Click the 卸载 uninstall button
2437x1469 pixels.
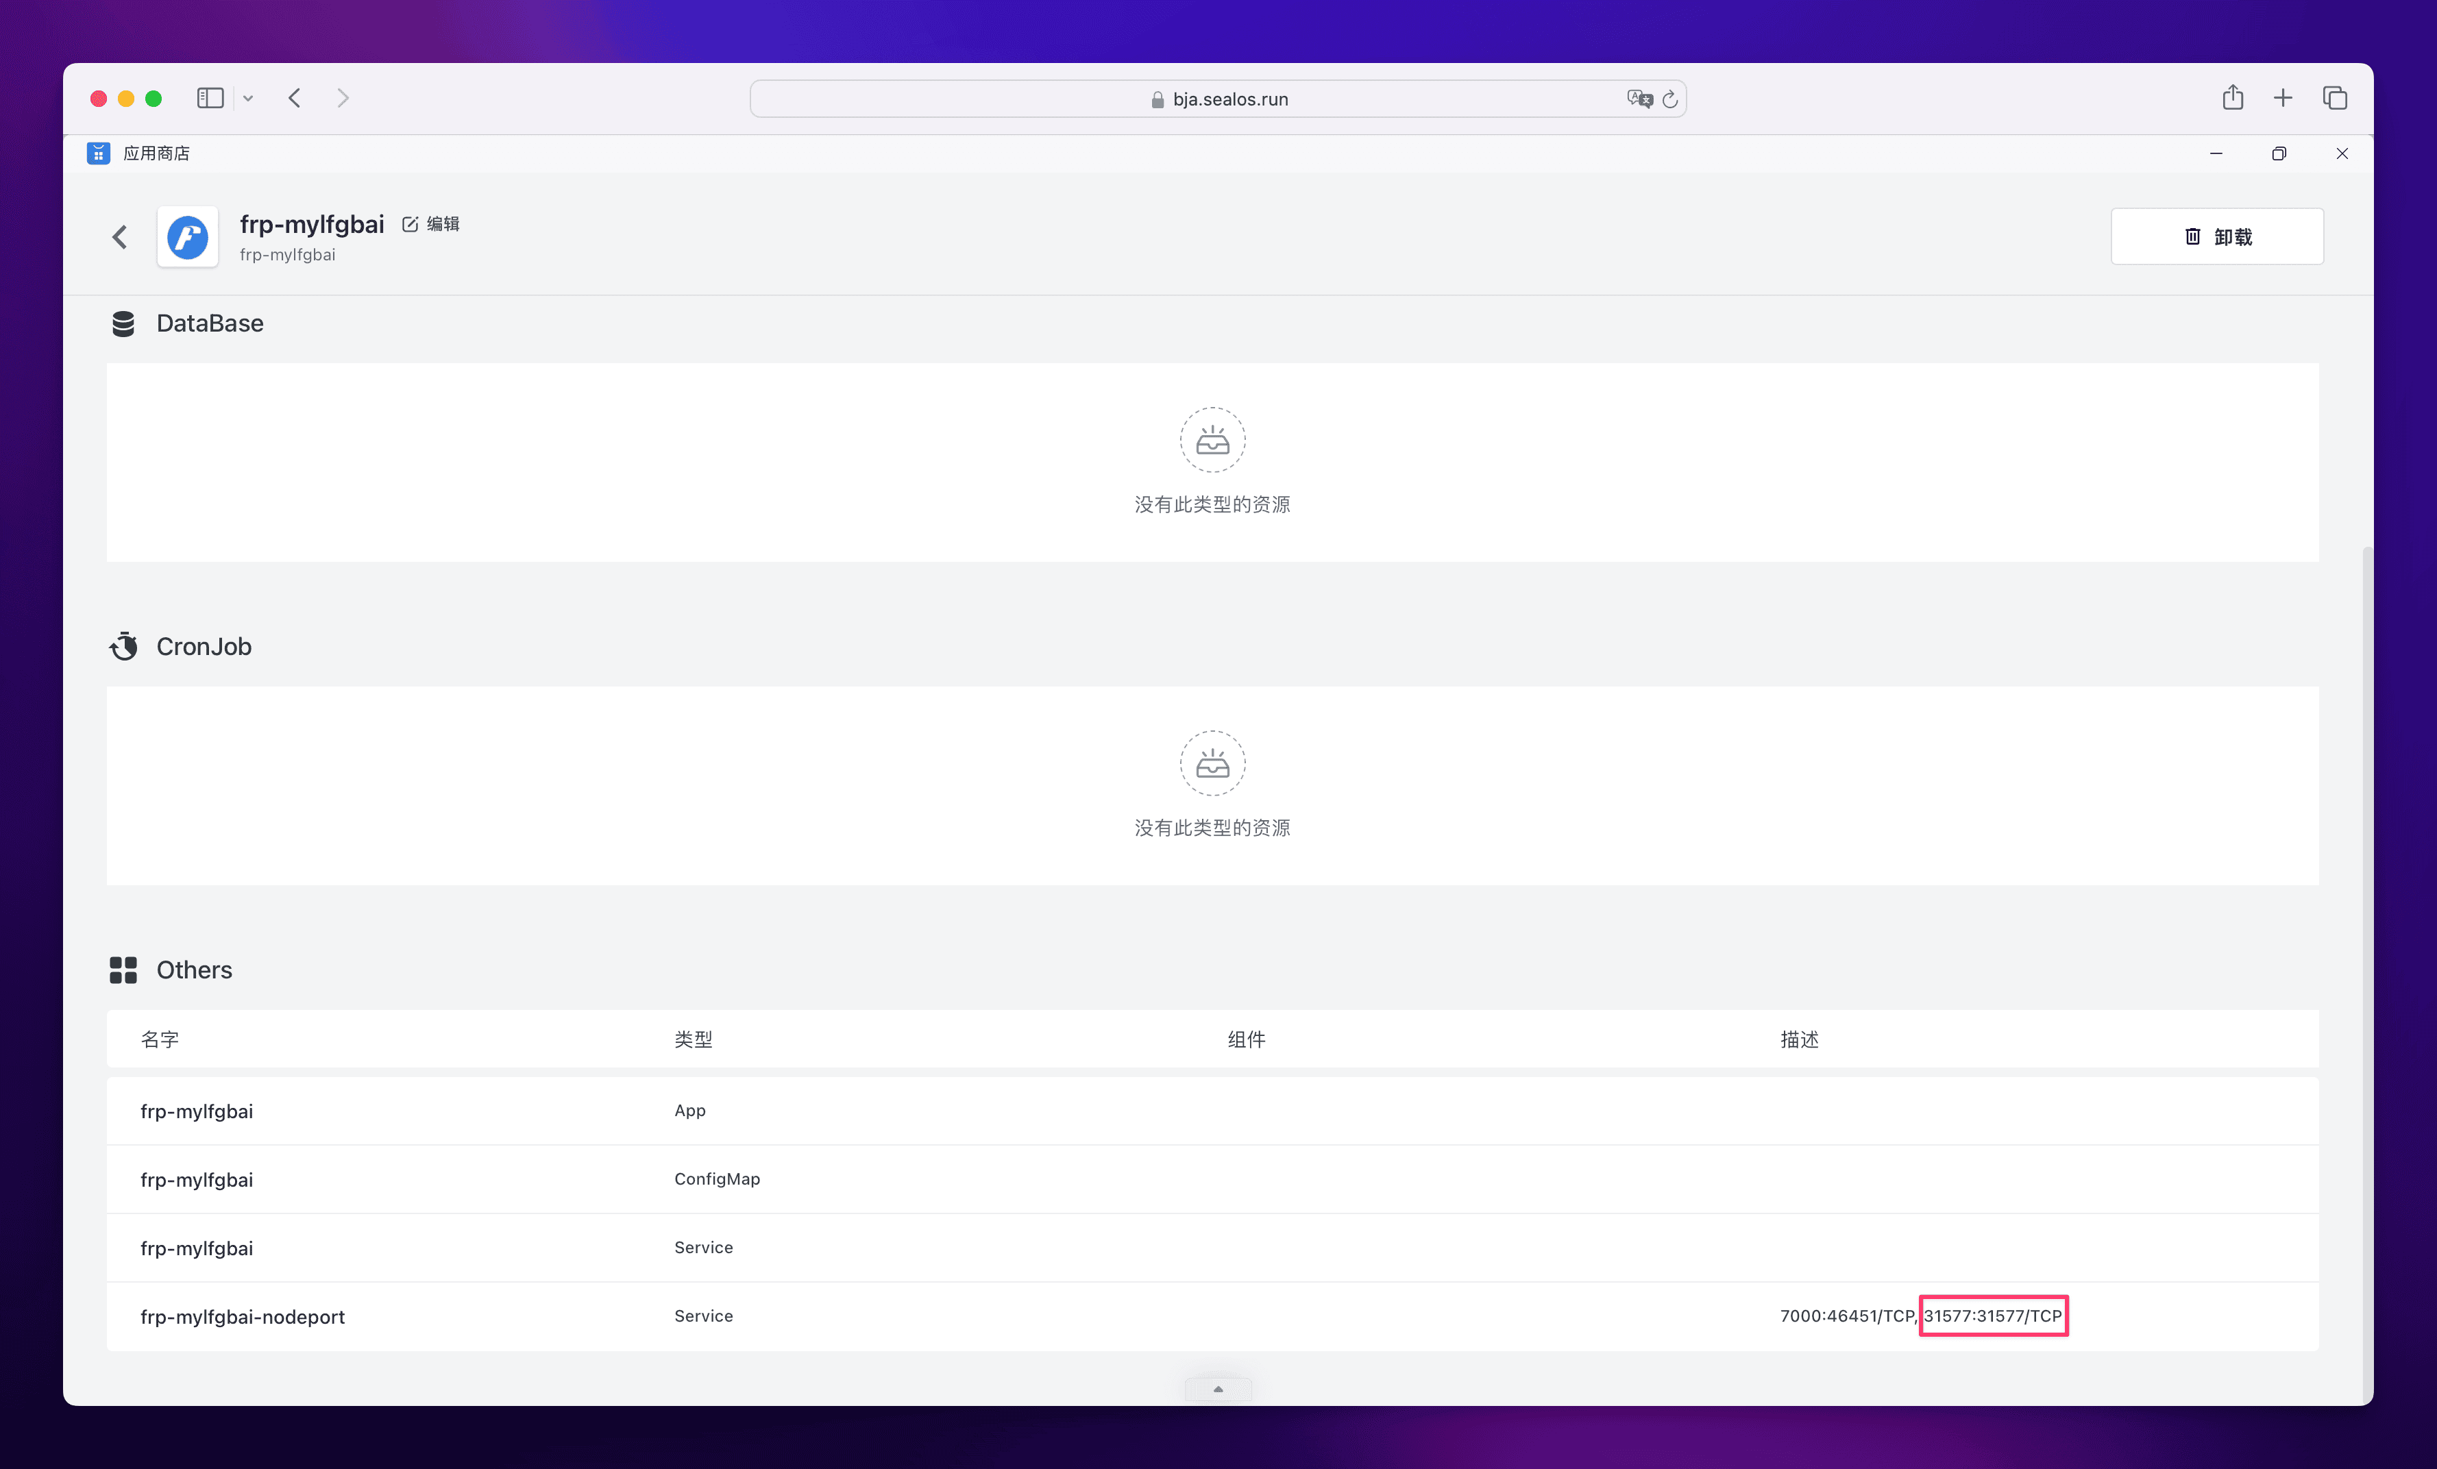click(2216, 236)
